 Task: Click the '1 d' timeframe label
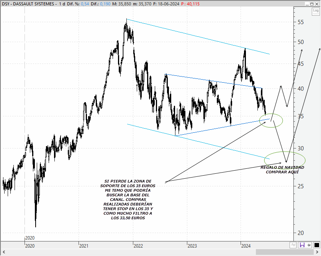62,4
